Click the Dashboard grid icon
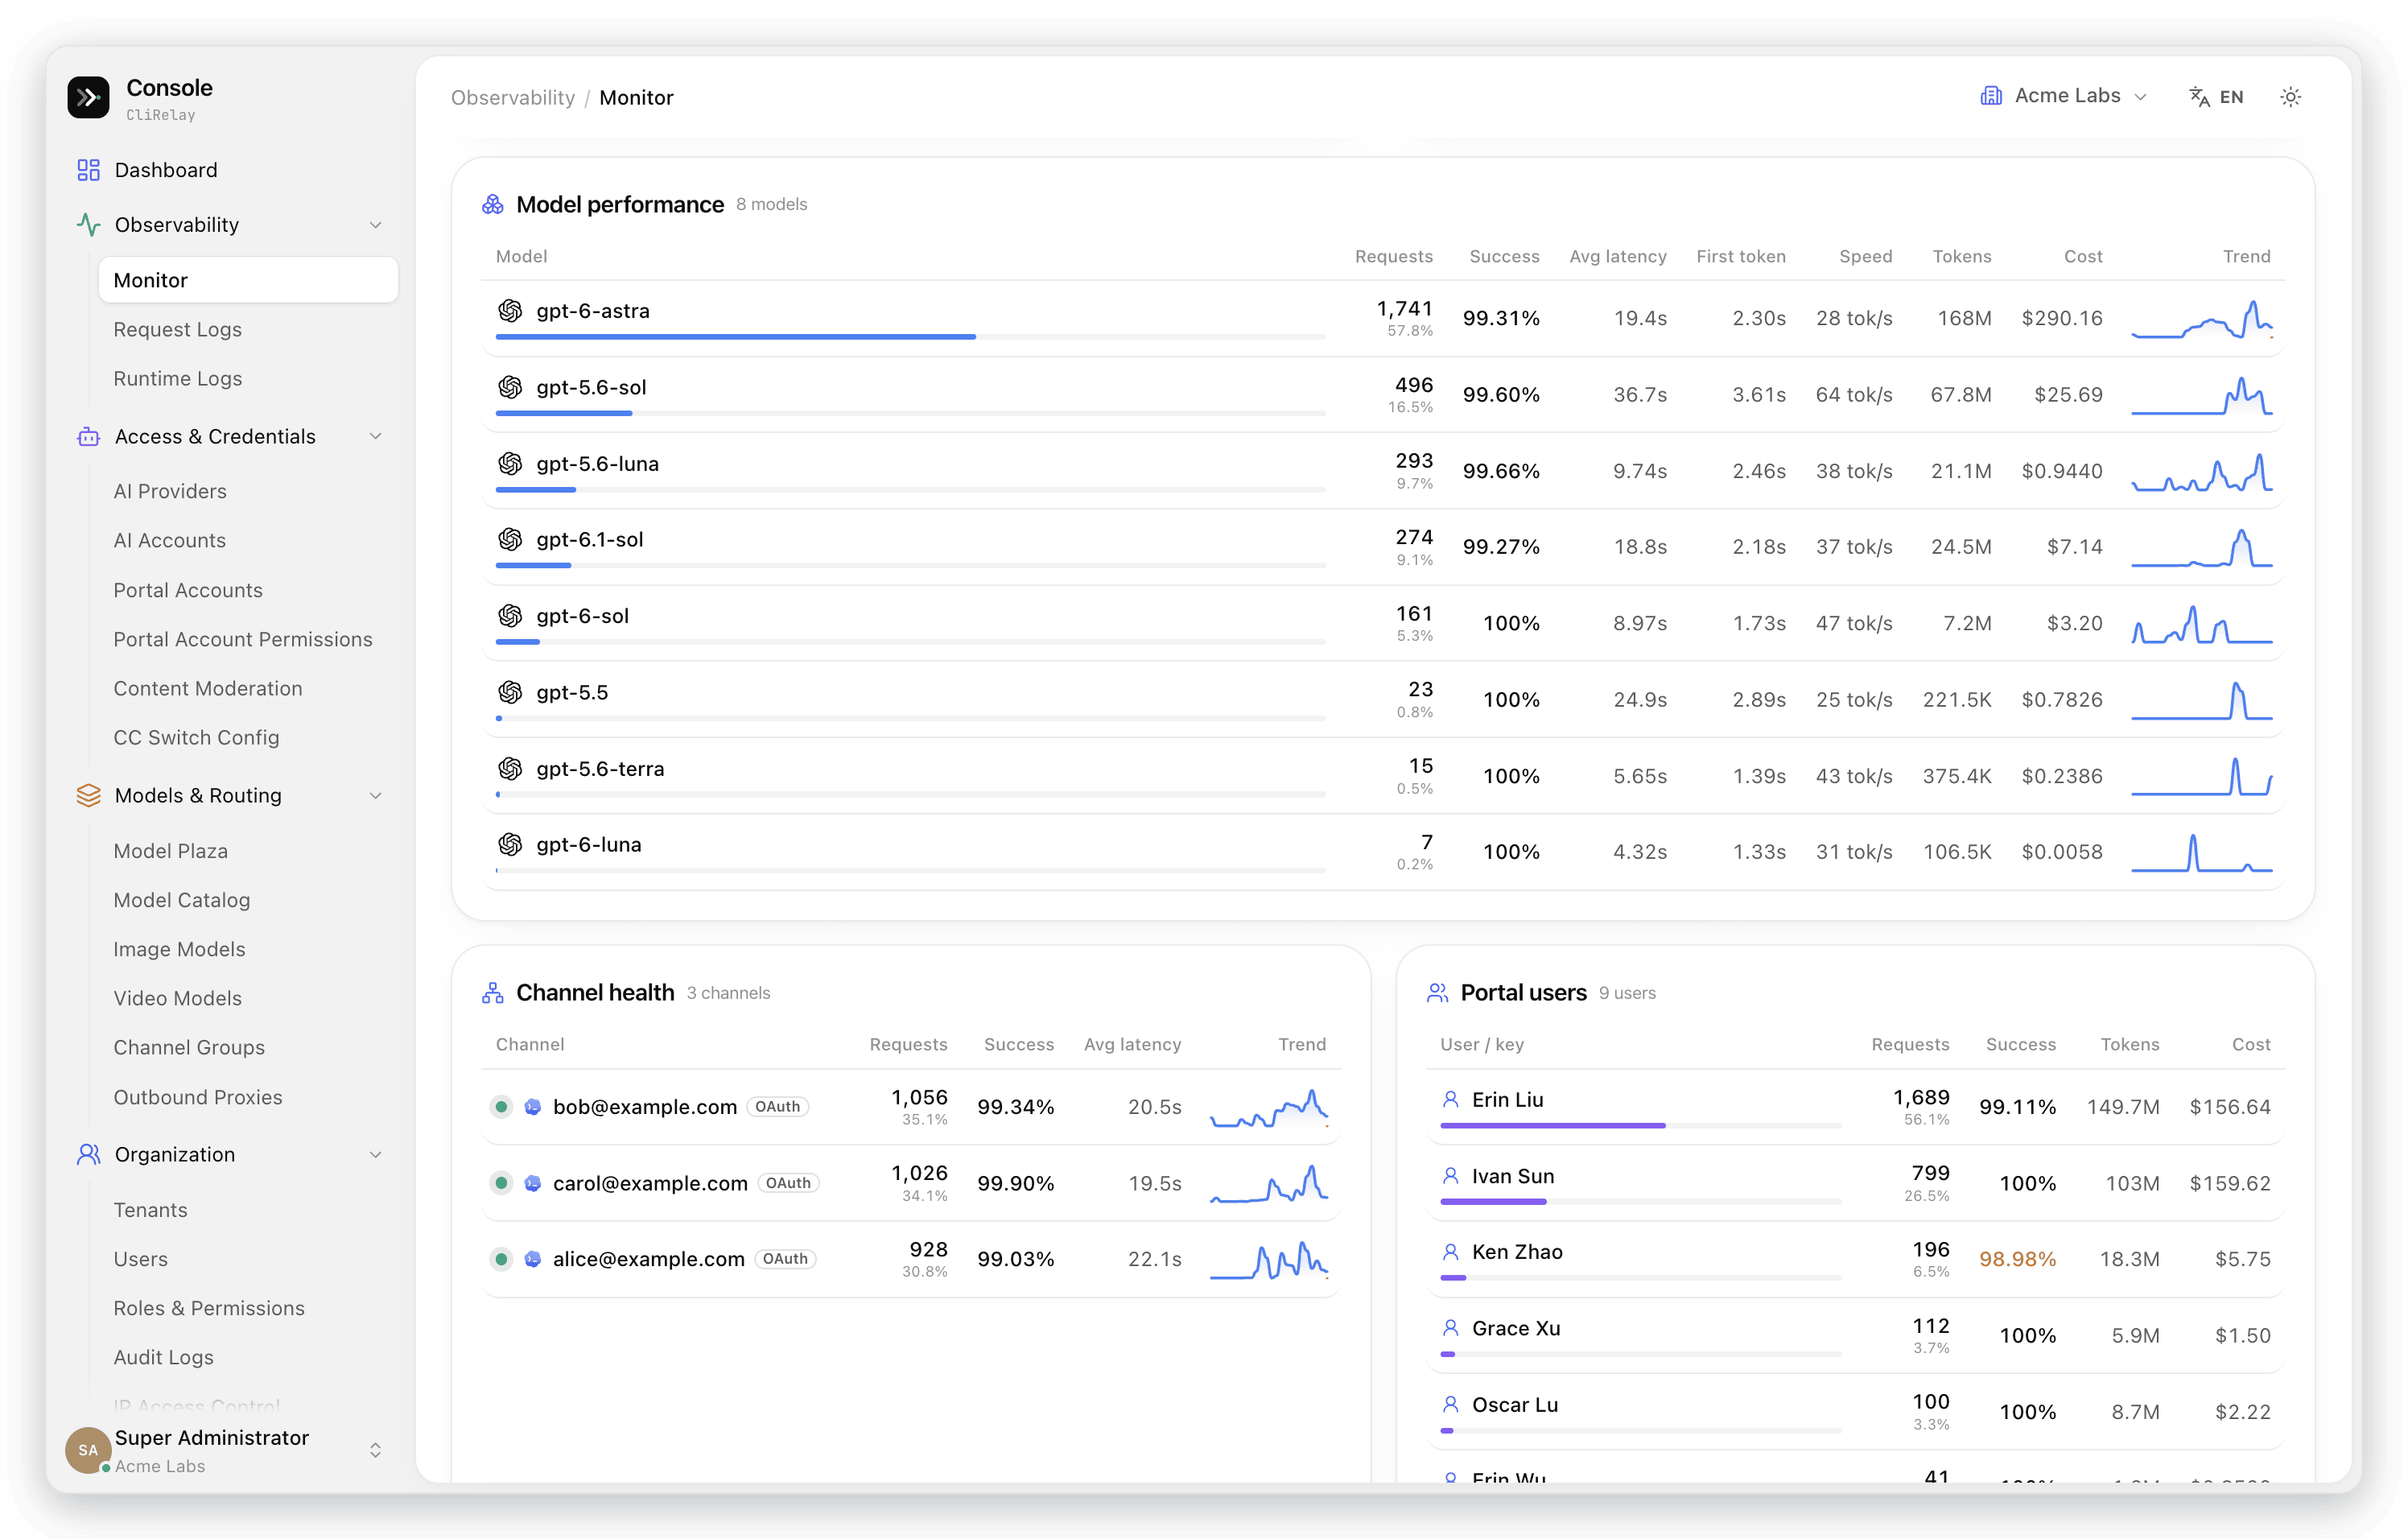This screenshot has width=2408, height=1539. pyautogui.click(x=88, y=170)
